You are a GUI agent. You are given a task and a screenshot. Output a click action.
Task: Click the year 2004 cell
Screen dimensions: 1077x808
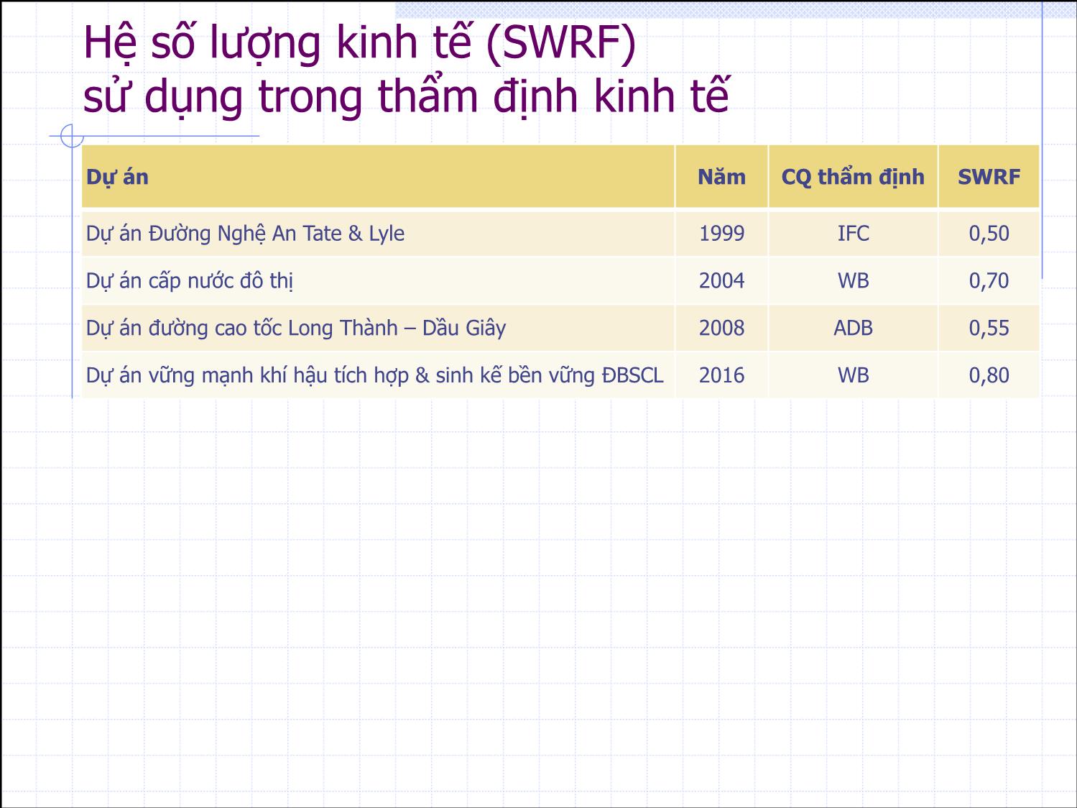(x=721, y=280)
